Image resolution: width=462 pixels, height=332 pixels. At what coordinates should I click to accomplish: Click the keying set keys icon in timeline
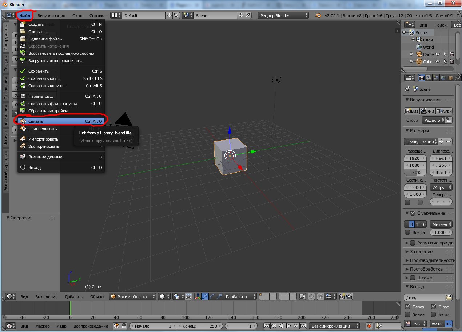click(x=379, y=326)
